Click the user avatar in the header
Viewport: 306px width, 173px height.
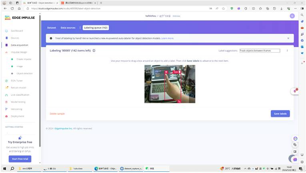(x=292, y=16)
